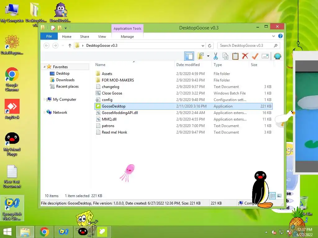Screen dimensions: 318x238
Task: Open the BonziBuddy desktop icon
Action: 61,12
